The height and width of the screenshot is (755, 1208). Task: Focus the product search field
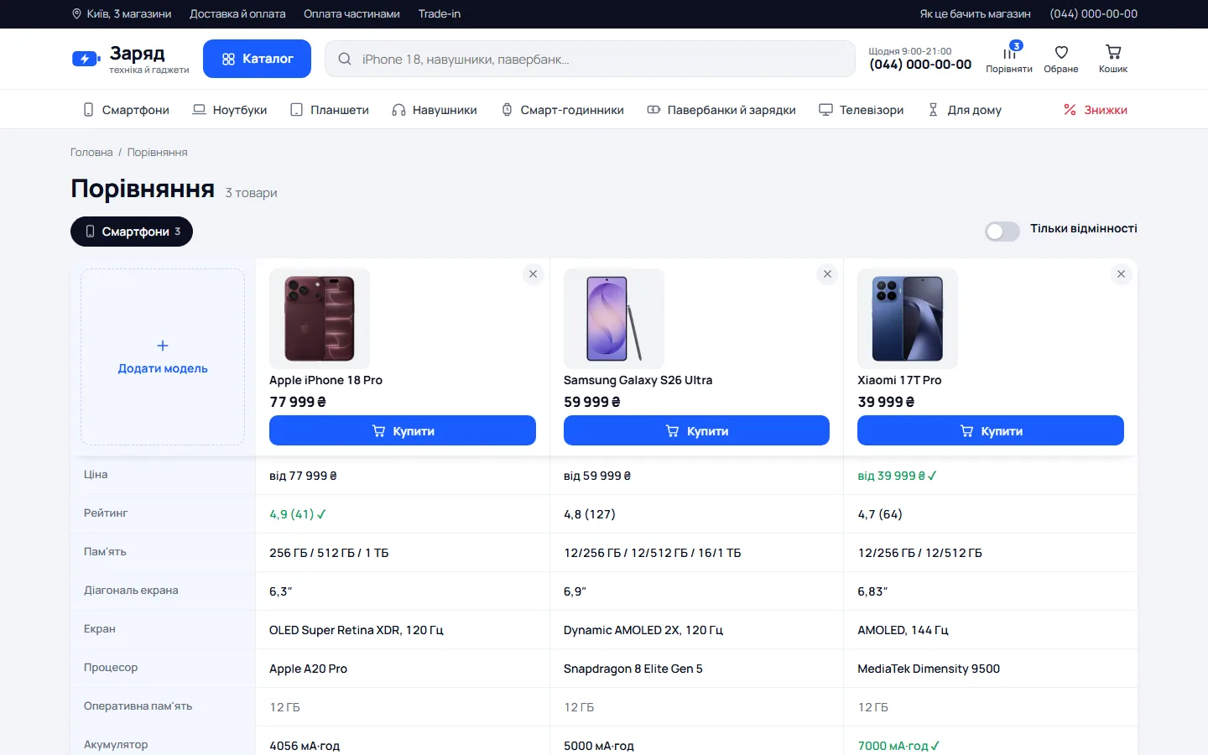(x=590, y=59)
